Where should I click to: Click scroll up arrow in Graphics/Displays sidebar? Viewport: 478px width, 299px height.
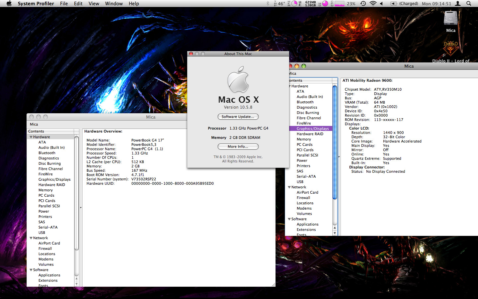335,228
